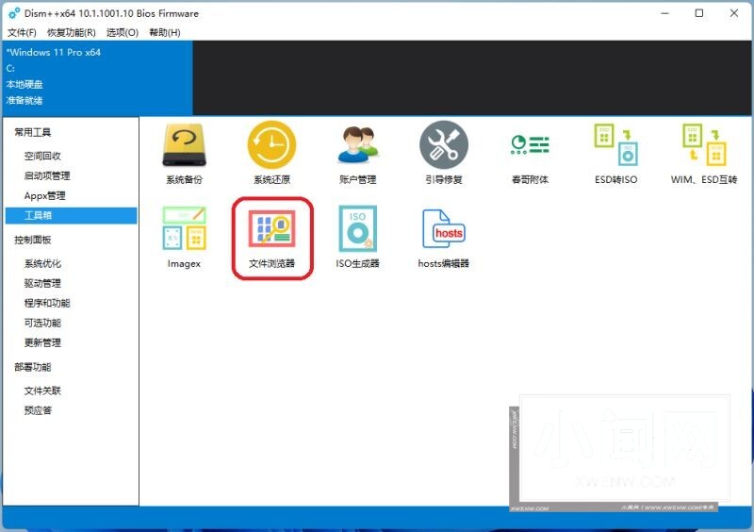Click the 控制面板 section header
Image resolution: width=754 pixels, height=532 pixels.
[x=33, y=240]
